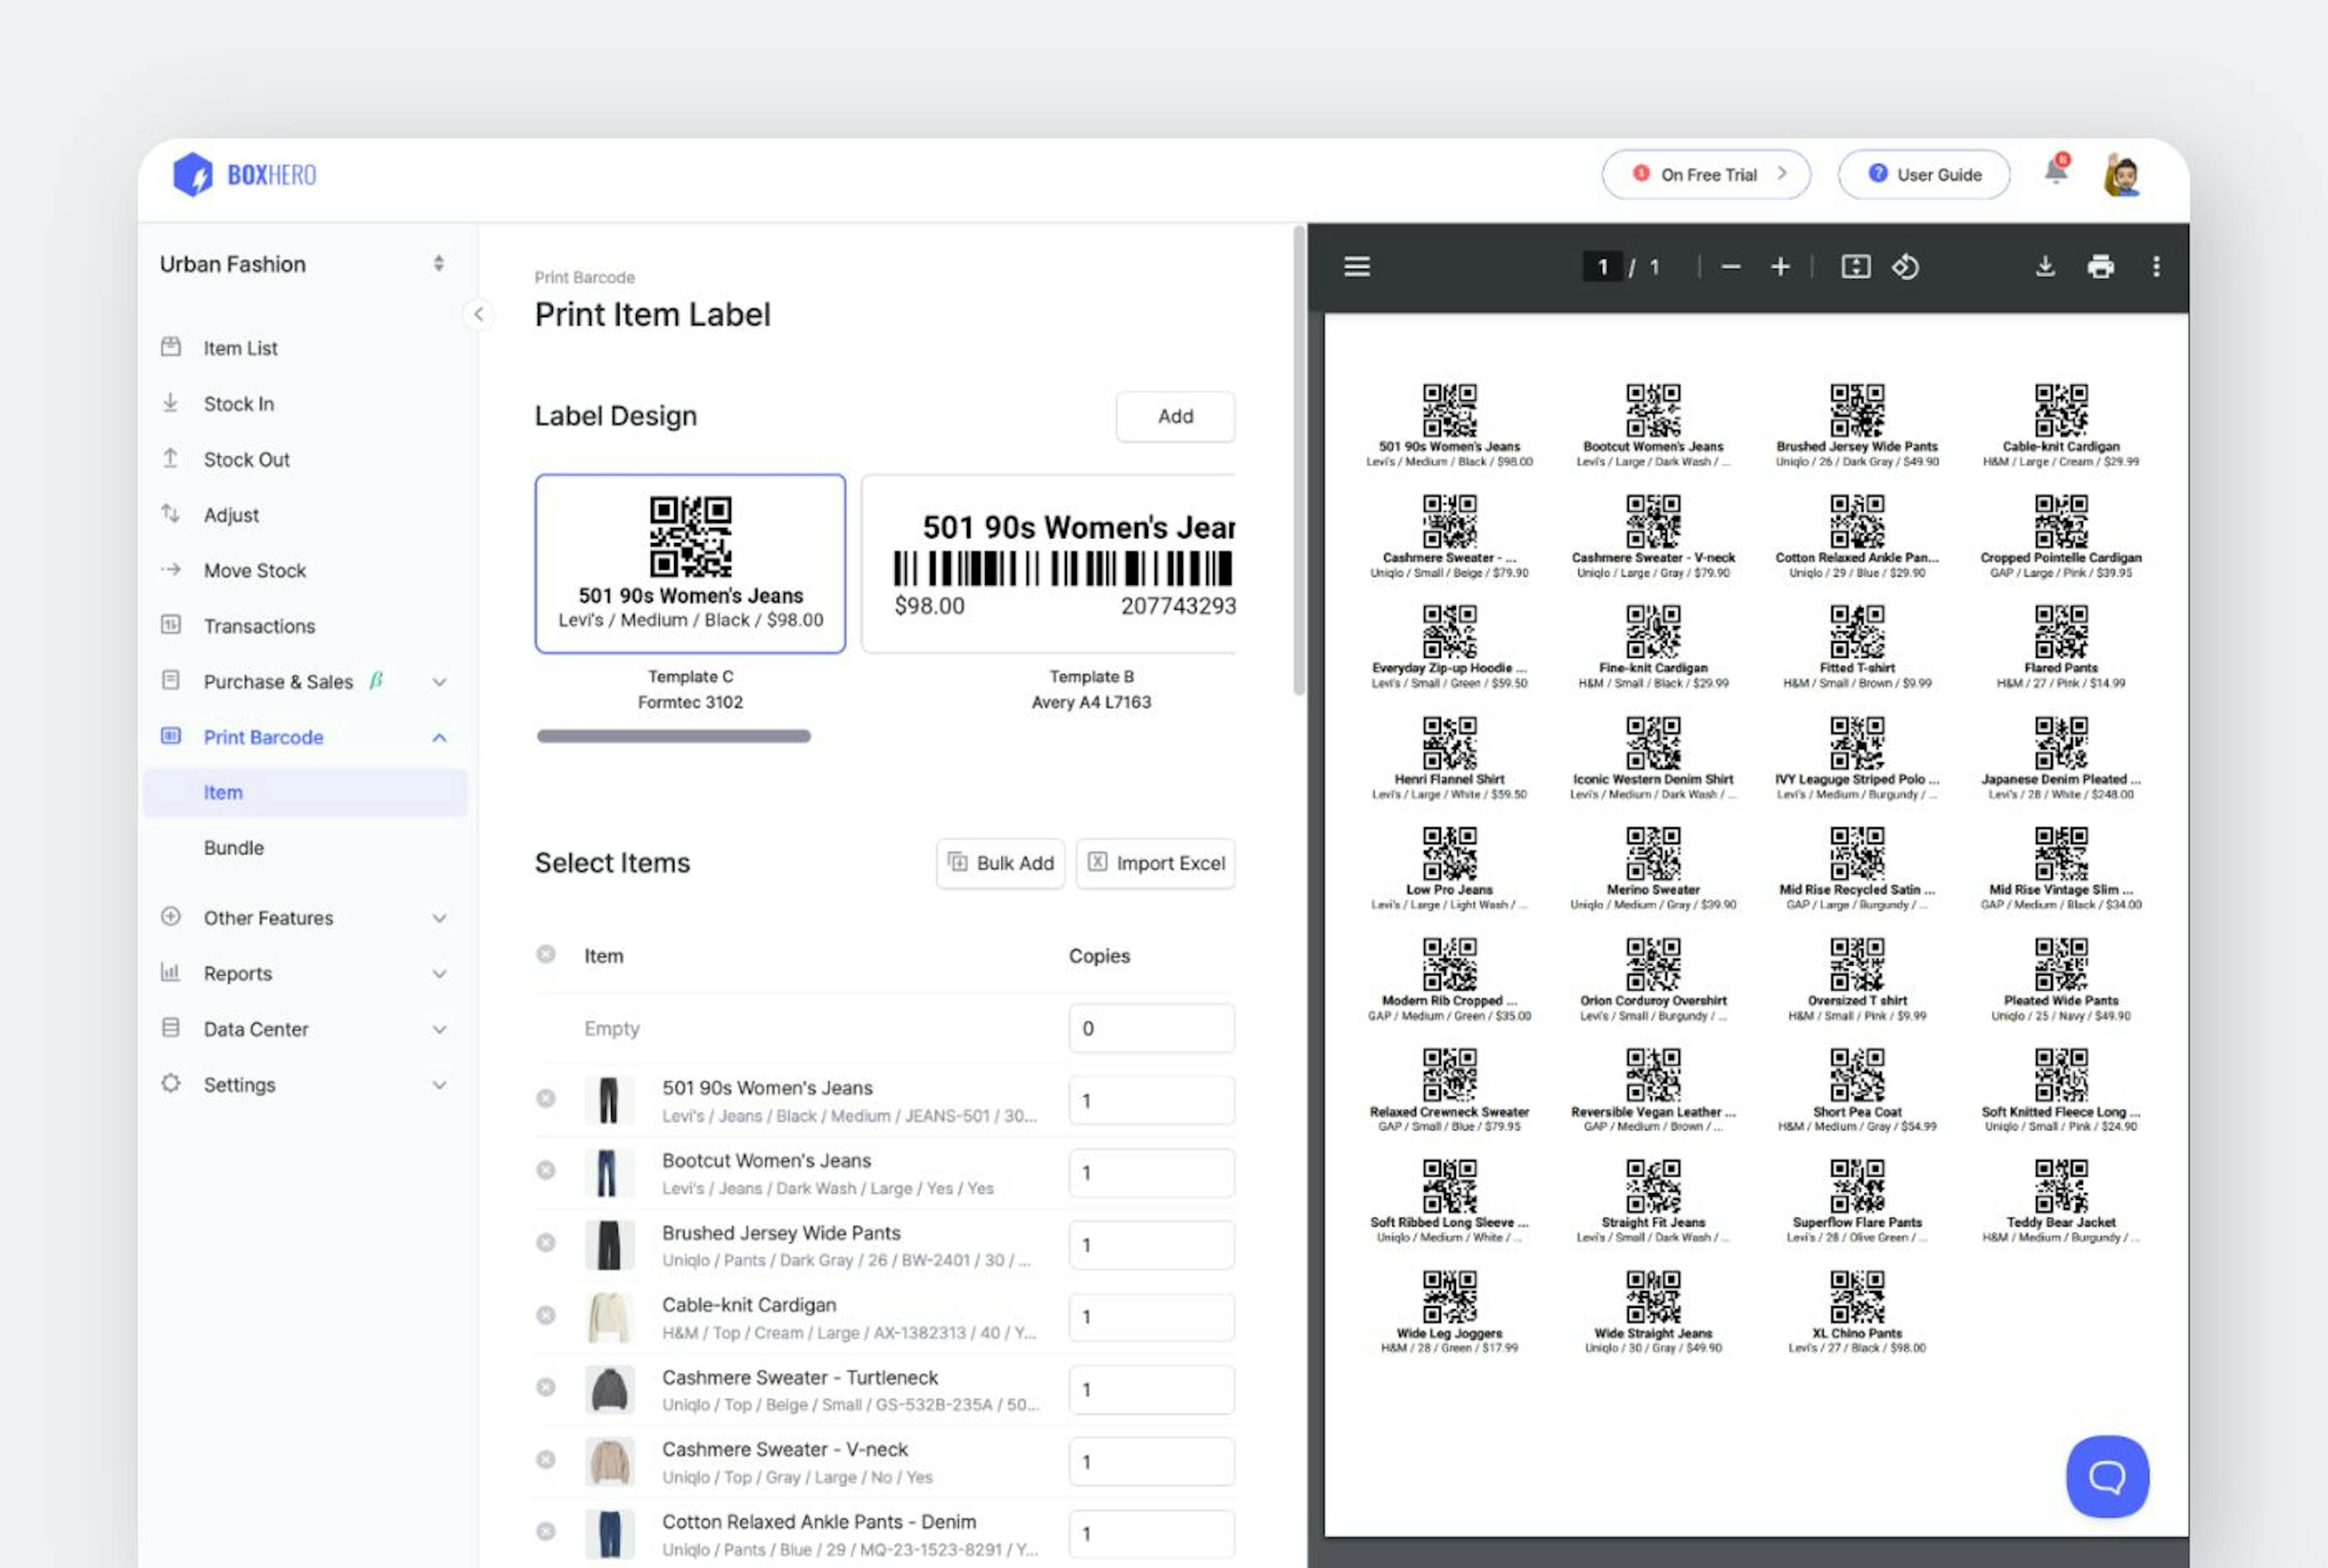Screen dimensions: 2328x1568
Task: Open the user avatar menu
Action: point(2121,175)
